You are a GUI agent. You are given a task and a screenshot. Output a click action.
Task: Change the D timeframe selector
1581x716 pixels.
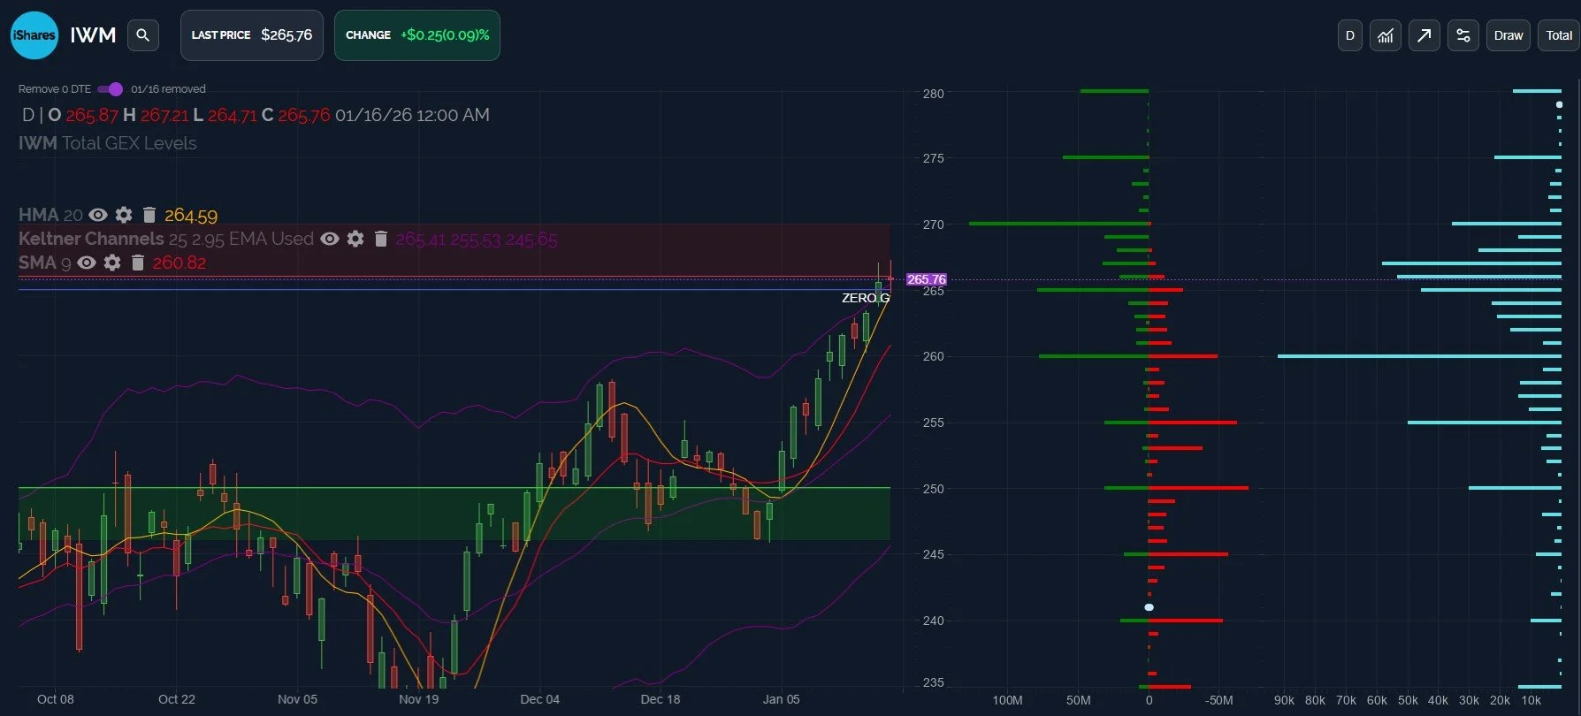point(1349,35)
